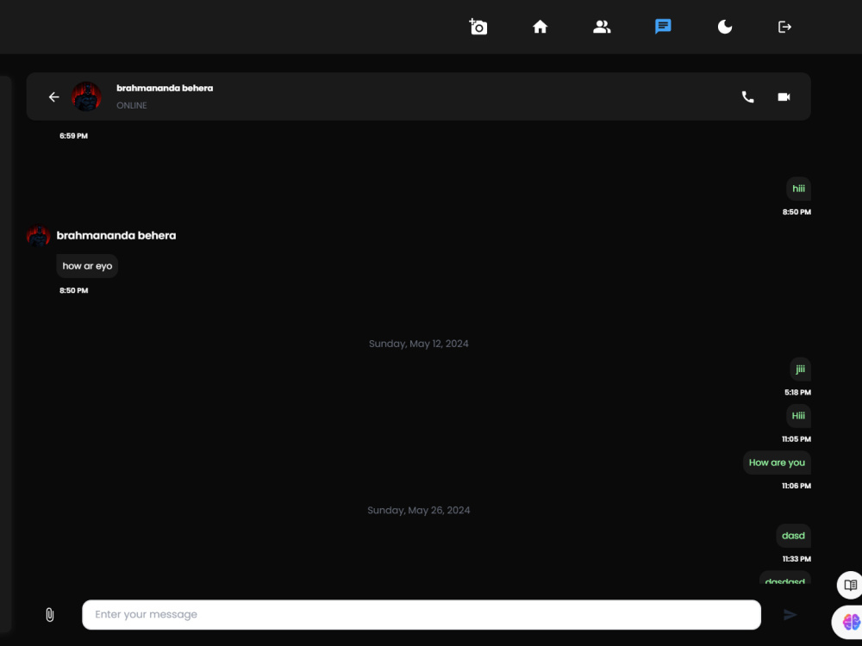Viewport: 862px width, 646px height.
Task: Start a voice call with phone icon
Action: click(747, 96)
